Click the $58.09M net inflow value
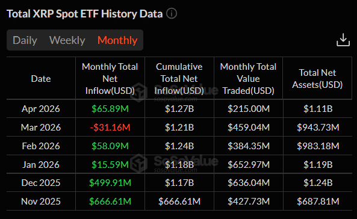 (x=110, y=146)
